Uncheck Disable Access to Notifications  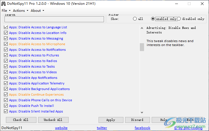click(x=6, y=50)
